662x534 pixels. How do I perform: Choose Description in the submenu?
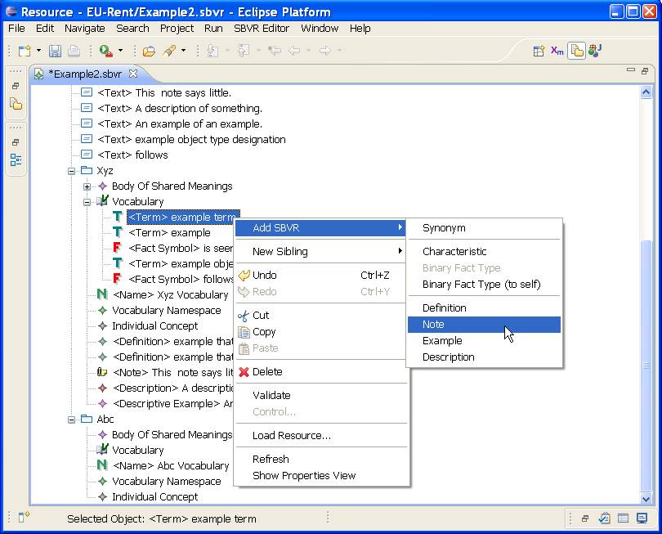coord(484,357)
